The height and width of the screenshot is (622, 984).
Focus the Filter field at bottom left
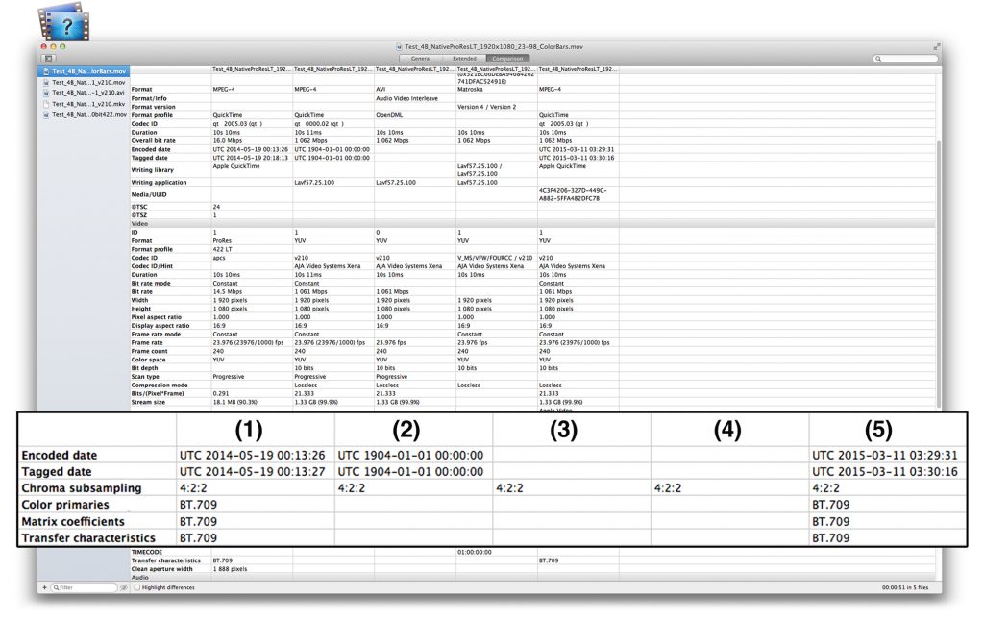85,588
